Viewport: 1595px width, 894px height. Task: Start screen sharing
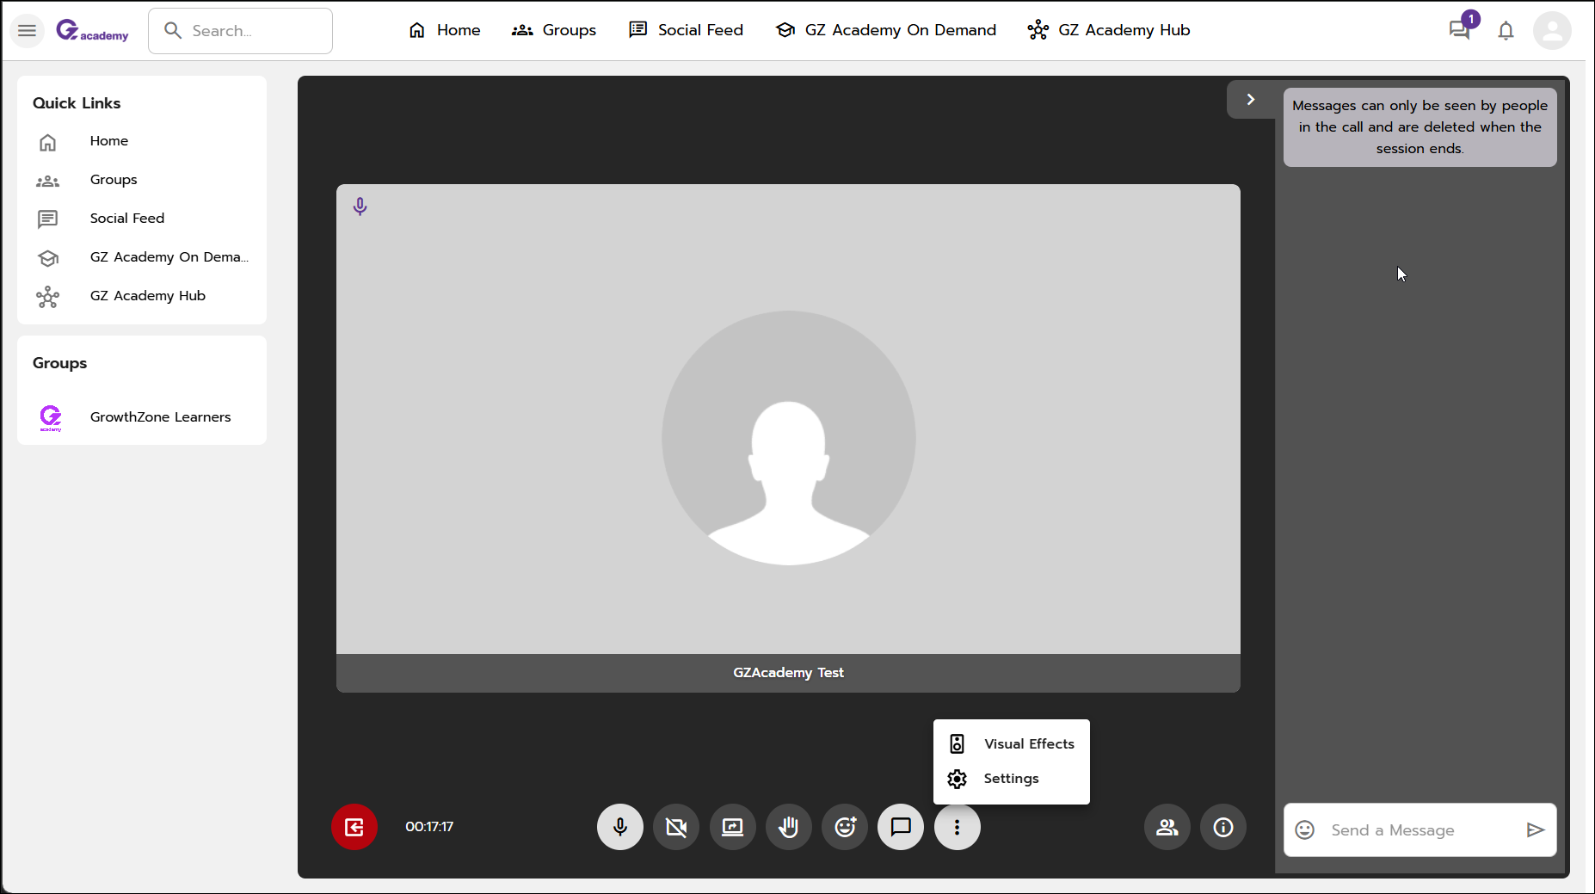733,827
